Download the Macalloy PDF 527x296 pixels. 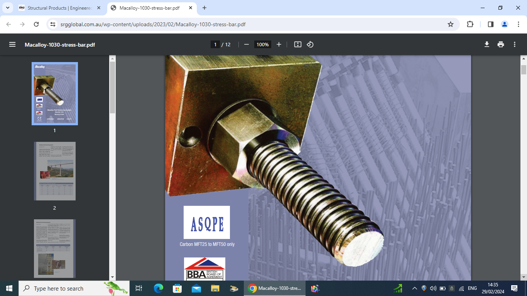(x=487, y=44)
